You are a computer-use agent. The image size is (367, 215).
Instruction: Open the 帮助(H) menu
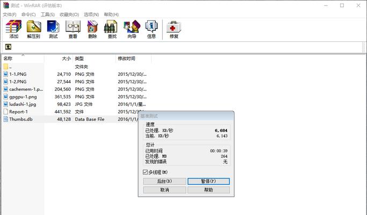tap(111, 15)
